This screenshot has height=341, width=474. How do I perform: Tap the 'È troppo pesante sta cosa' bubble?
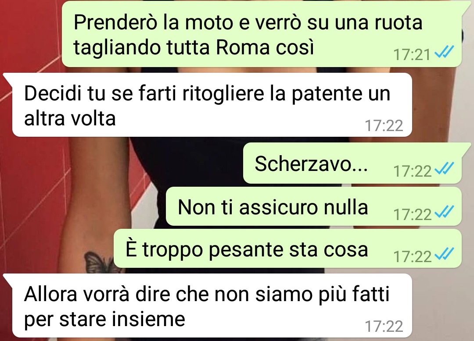288,249
